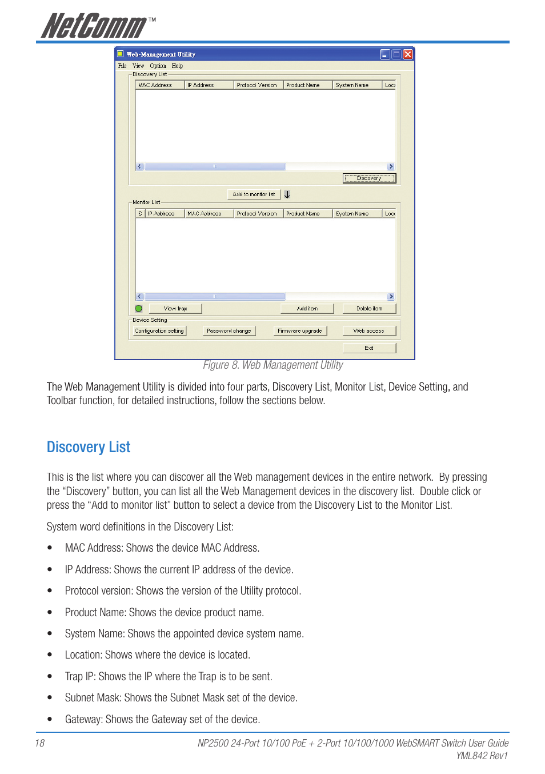Click the Web-Management Utility title bar icon
Screen dimensions: 545x774
pyautogui.click(x=121, y=54)
